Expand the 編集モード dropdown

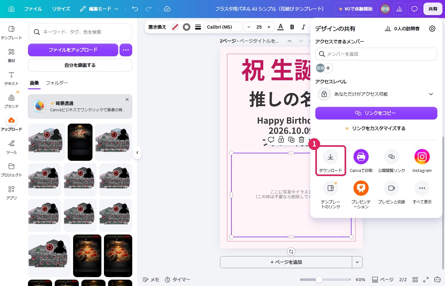99,9
